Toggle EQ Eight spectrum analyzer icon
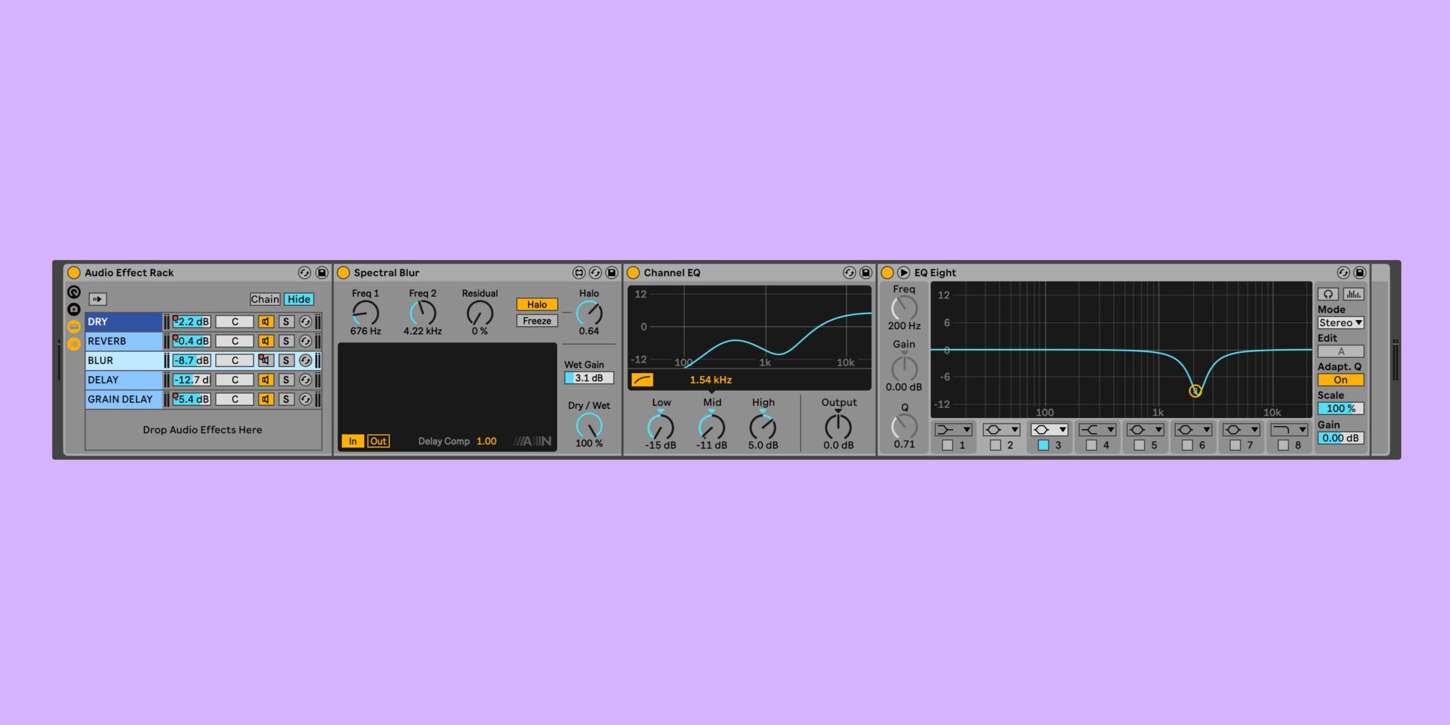The image size is (1450, 725). 1353,294
